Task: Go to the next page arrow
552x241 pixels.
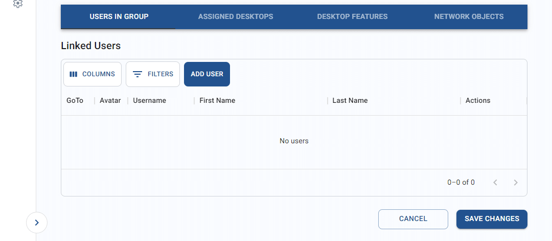Action: [516, 183]
